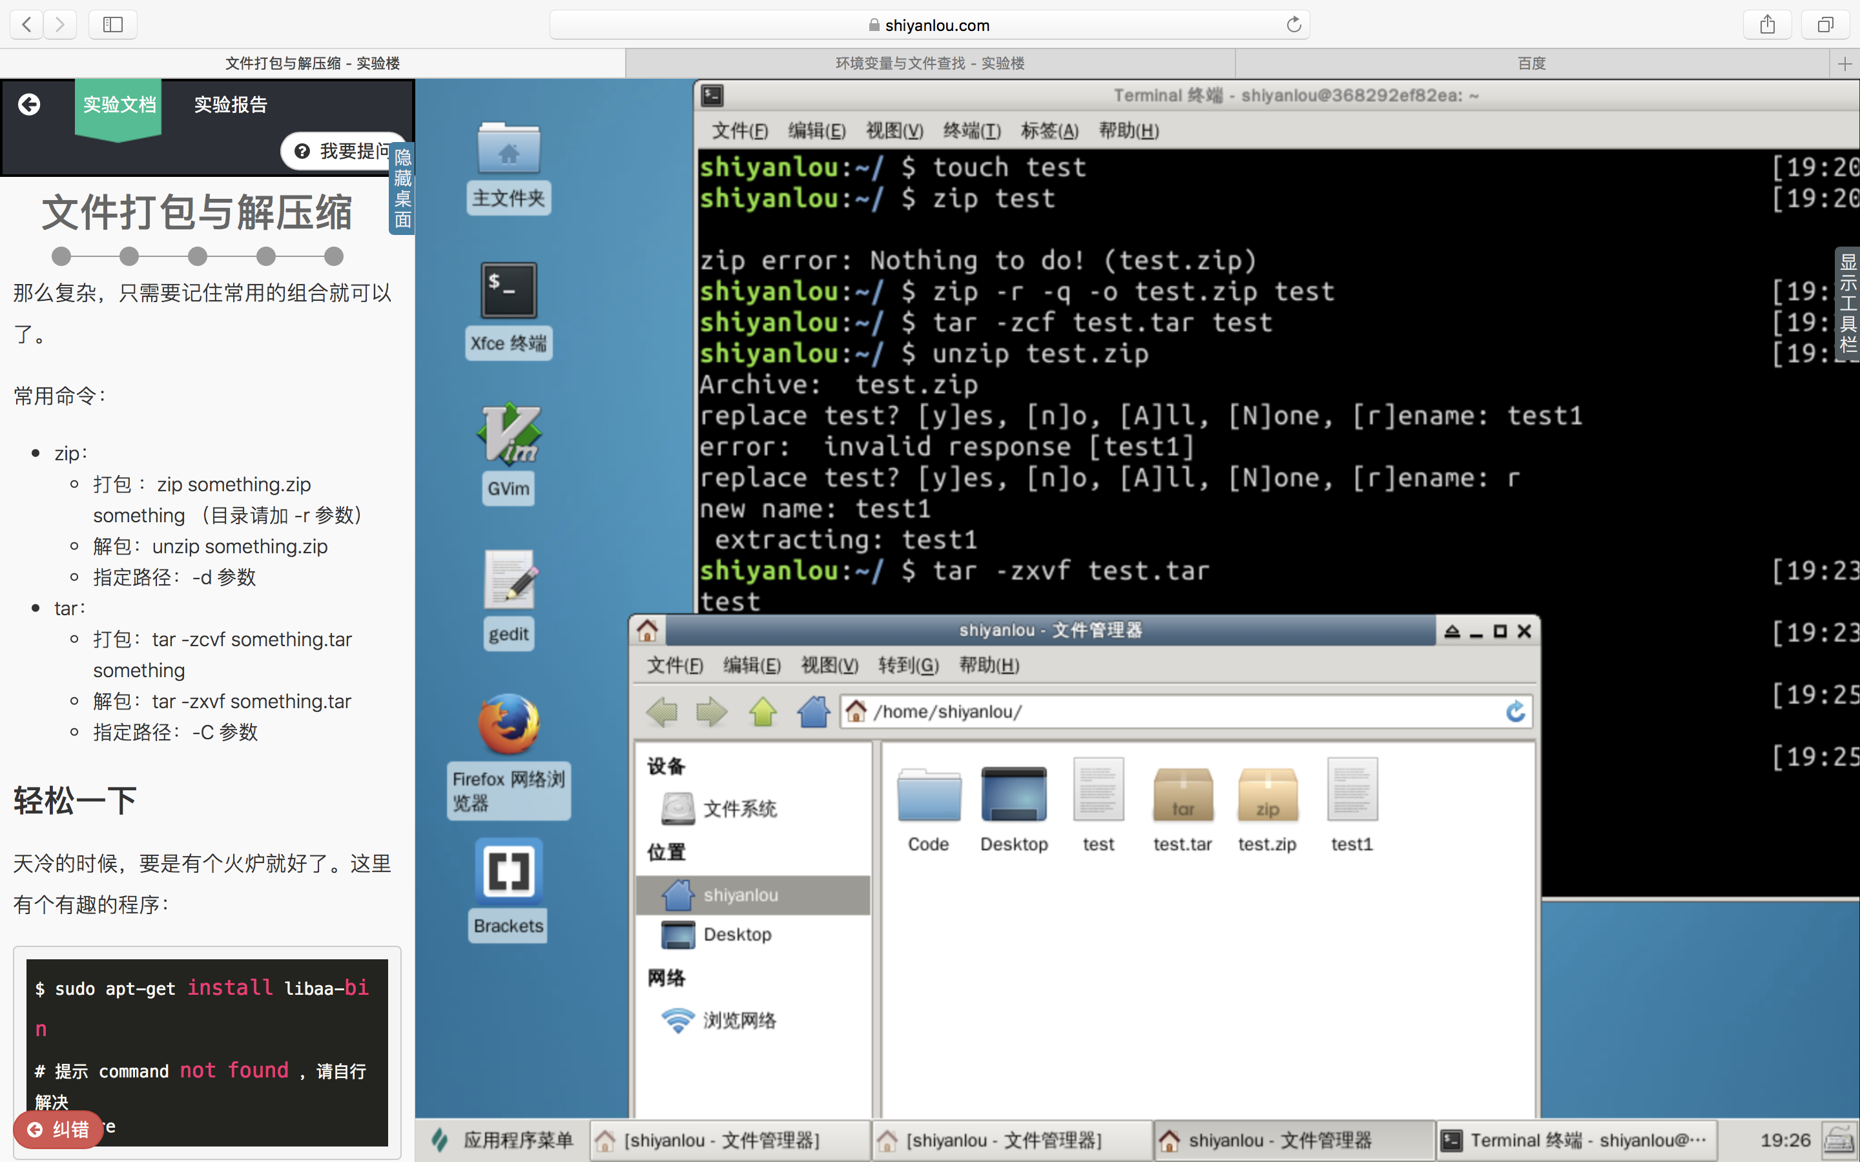Open file manager 转到(G) menu
The height and width of the screenshot is (1162, 1860).
click(907, 666)
